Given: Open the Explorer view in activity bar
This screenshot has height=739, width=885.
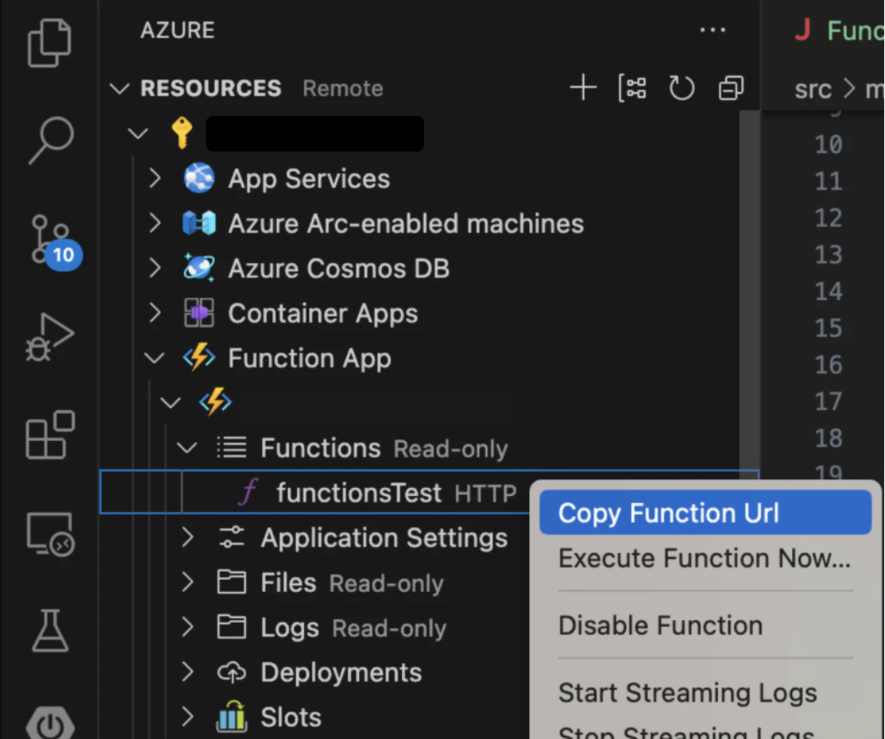Looking at the screenshot, I should pyautogui.click(x=49, y=43).
